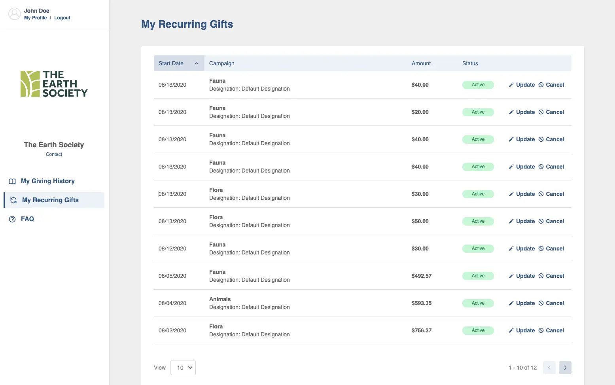Viewport: 615px width, 385px height.
Task: Click pencil icon for the $20.00 Fauna gift
Action: (511, 112)
